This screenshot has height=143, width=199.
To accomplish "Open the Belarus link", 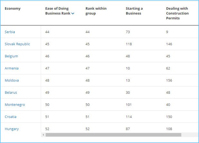I will (x=11, y=92).
